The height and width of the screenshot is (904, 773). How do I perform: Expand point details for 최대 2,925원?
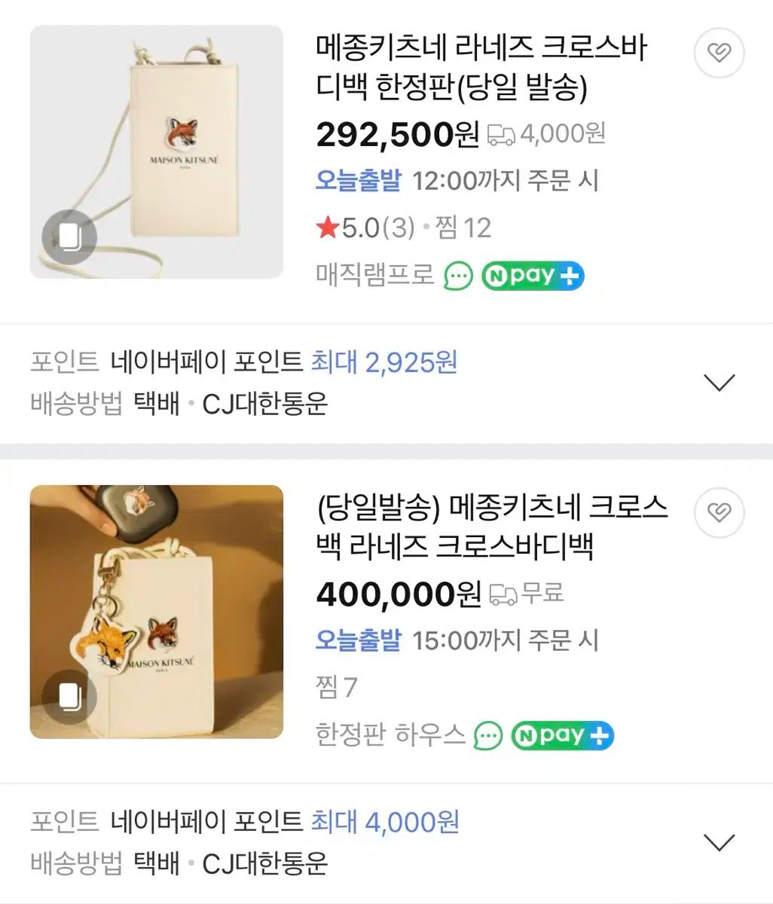pos(719,383)
